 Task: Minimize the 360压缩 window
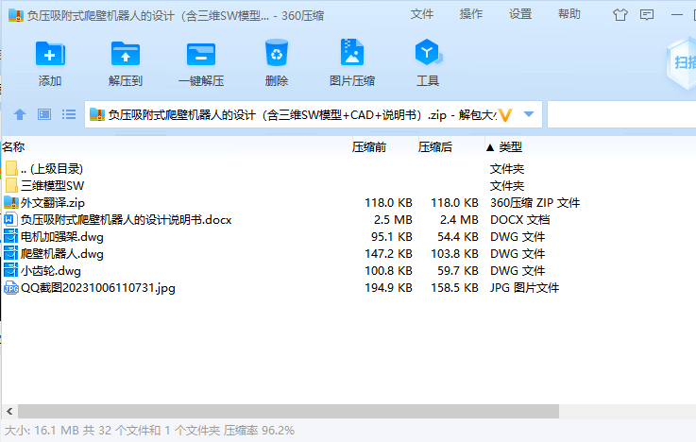(677, 15)
